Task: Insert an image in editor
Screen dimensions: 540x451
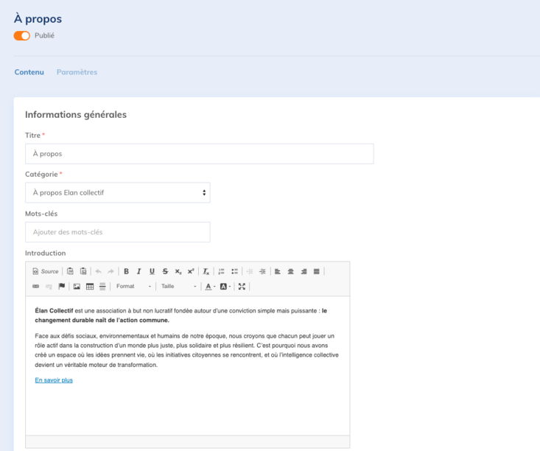Action: click(77, 287)
